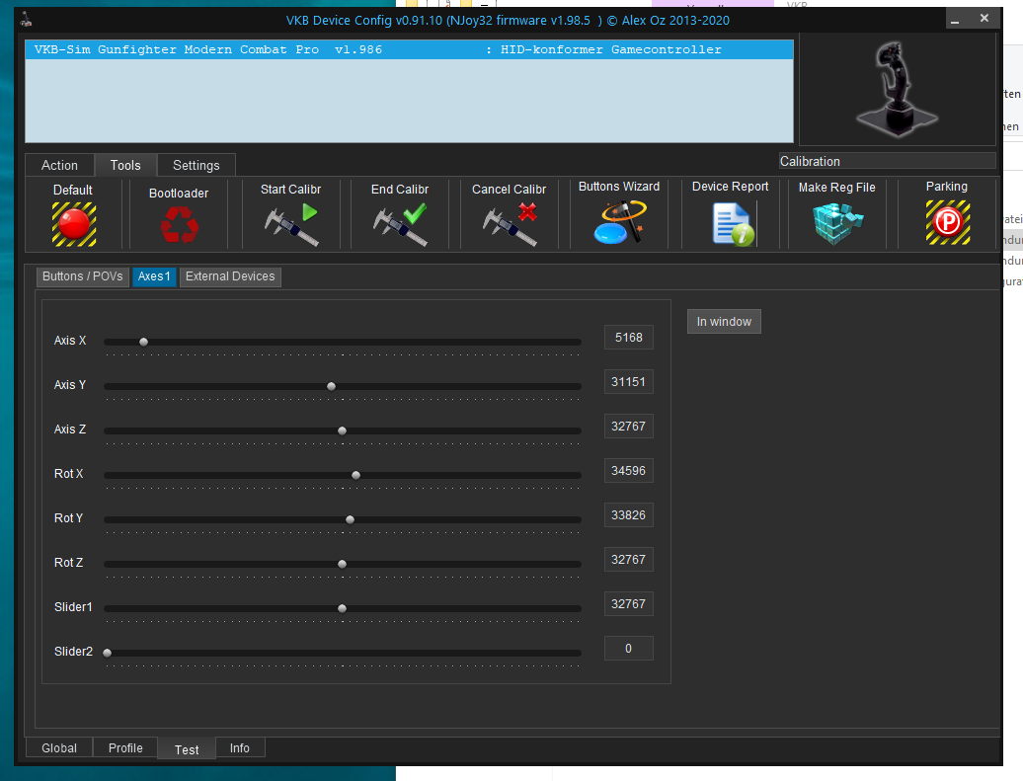Click the Rot Y value field 33826
This screenshot has width=1023, height=781.
tap(628, 514)
